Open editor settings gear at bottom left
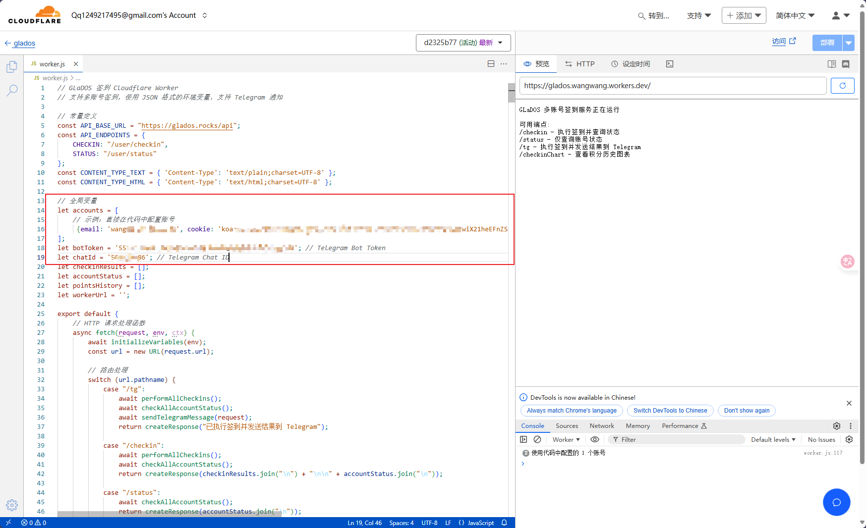The height and width of the screenshot is (528, 866). point(12,505)
